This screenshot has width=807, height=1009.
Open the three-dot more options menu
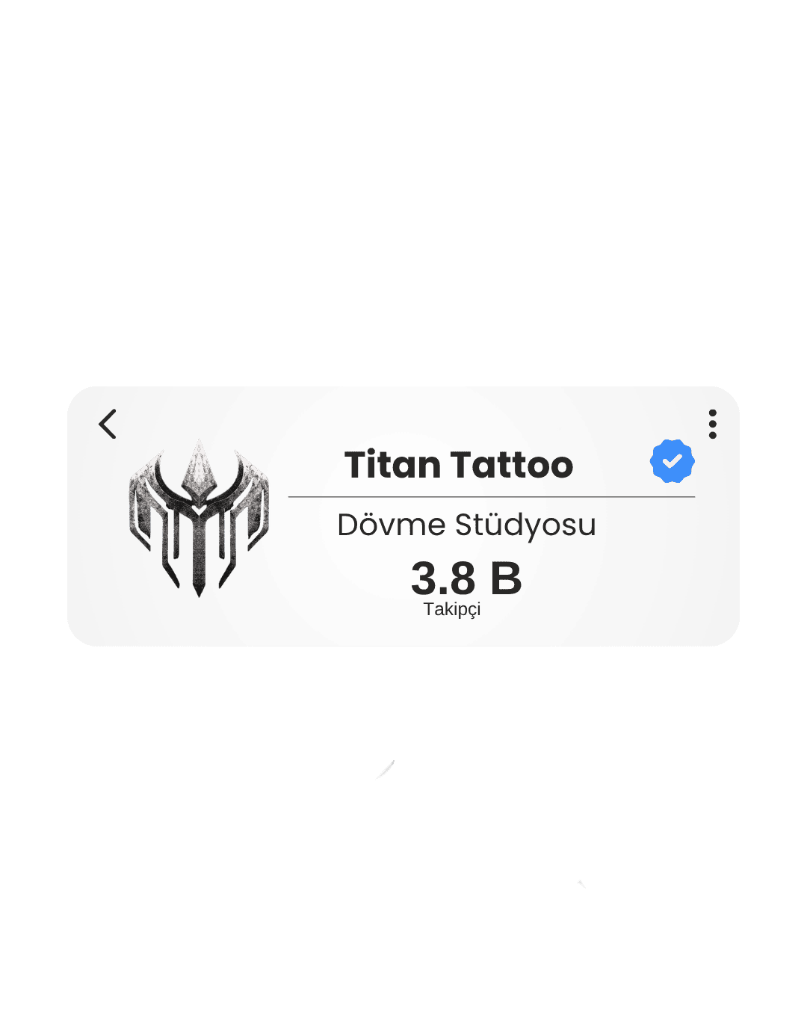pyautogui.click(x=713, y=424)
